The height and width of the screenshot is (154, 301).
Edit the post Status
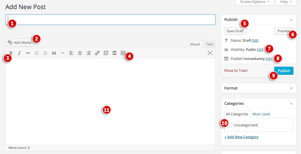point(255,41)
